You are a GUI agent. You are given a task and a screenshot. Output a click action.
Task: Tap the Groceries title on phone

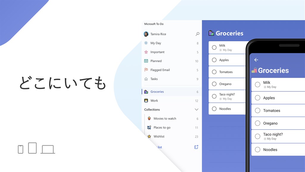tap(273, 70)
